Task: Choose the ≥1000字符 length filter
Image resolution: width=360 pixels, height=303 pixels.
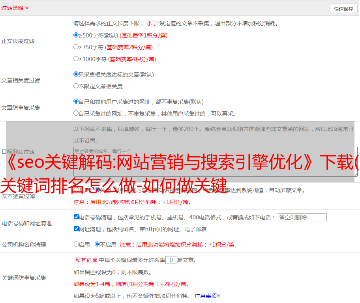Action: tap(76, 59)
